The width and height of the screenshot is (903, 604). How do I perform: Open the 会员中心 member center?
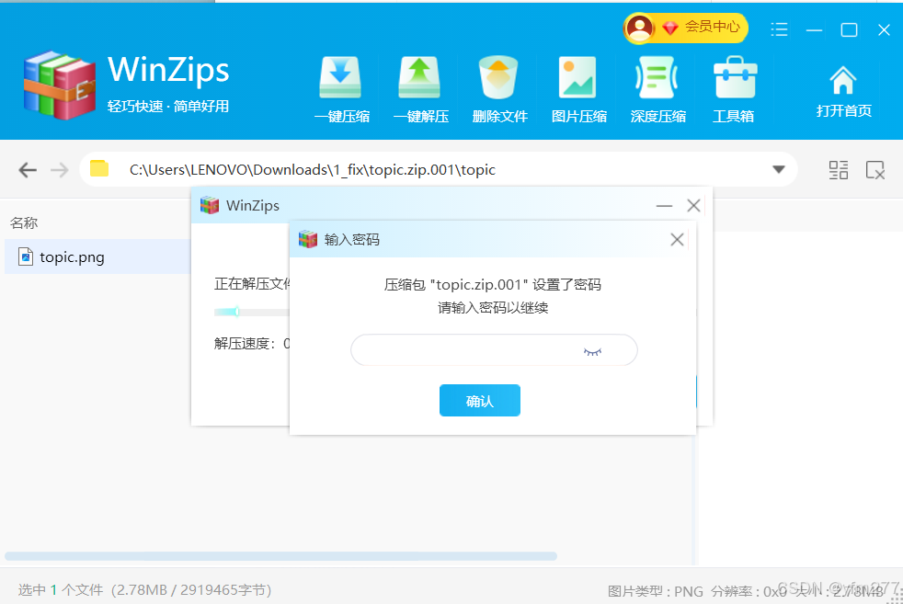[685, 27]
